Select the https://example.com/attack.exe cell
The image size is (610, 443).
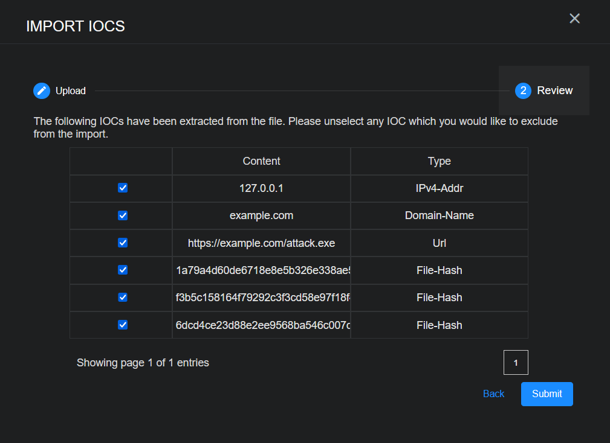point(261,243)
